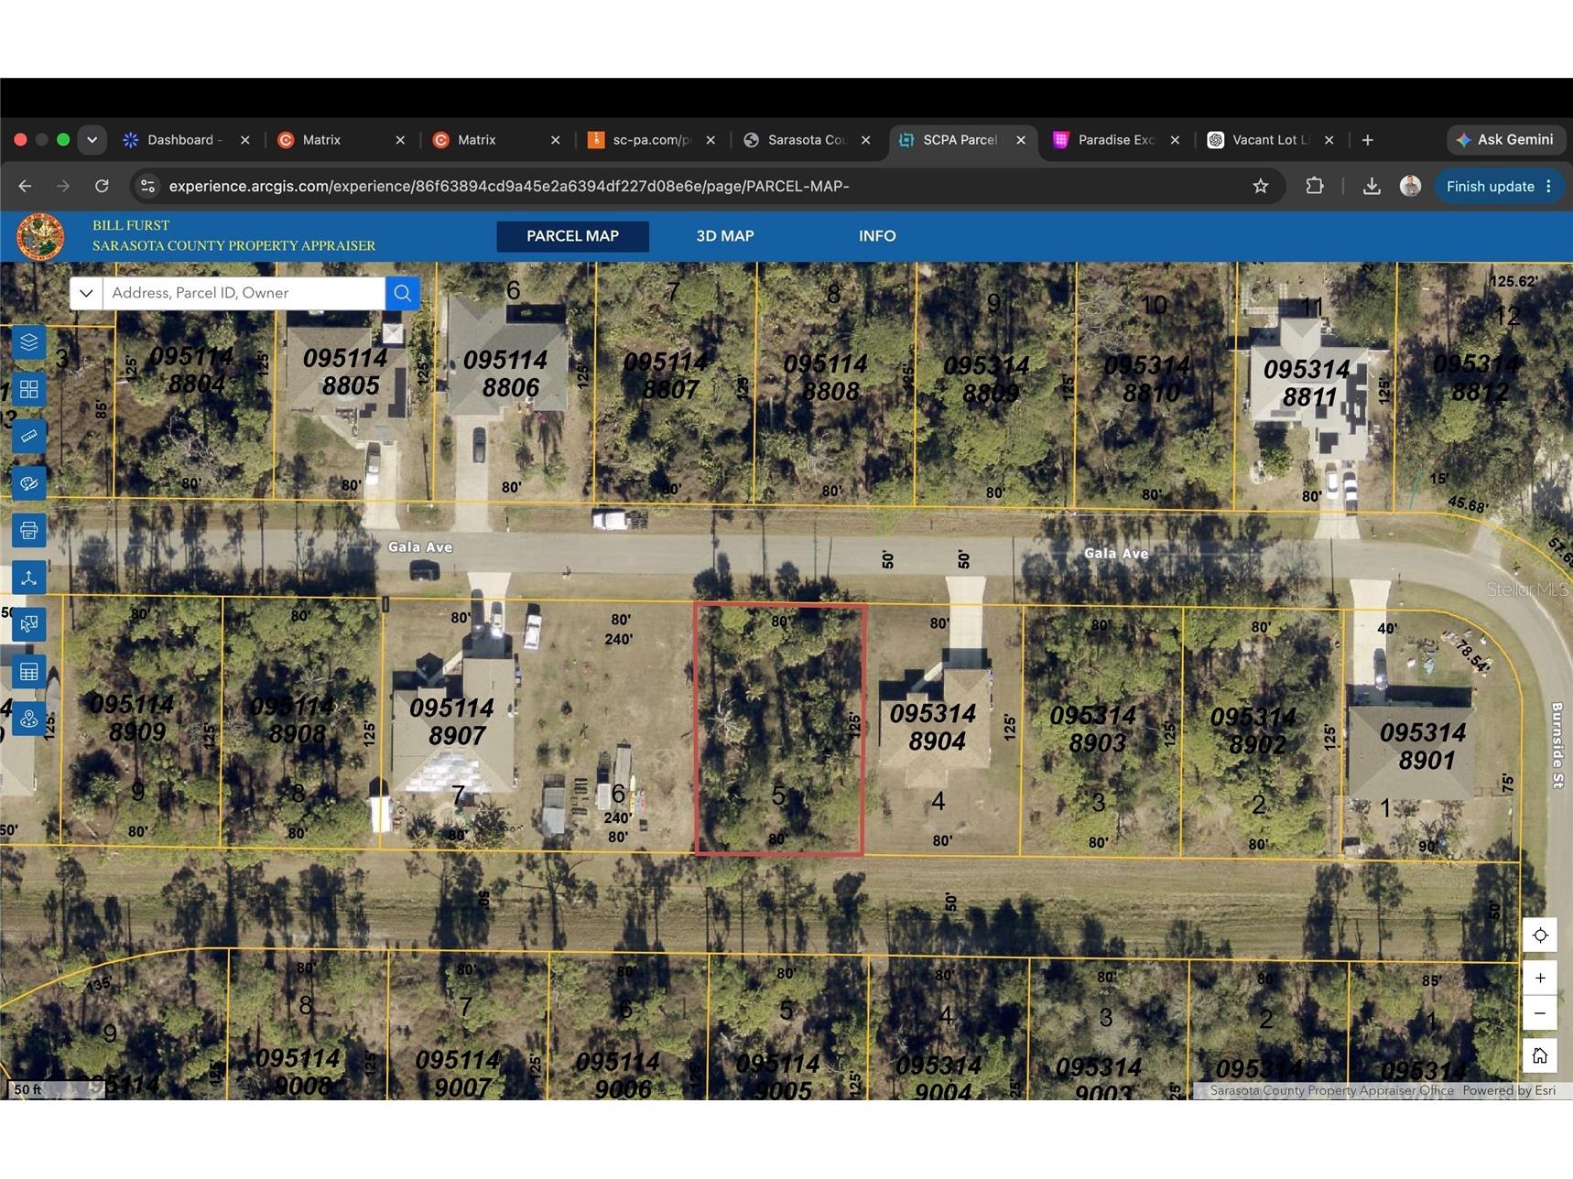Screen dimensions: 1573x1179
Task: Click the Burnside St street label
Action: (1557, 745)
